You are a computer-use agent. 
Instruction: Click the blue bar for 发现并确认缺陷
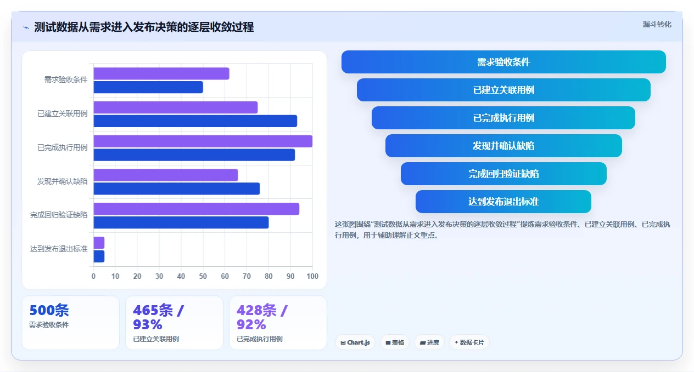coord(177,188)
